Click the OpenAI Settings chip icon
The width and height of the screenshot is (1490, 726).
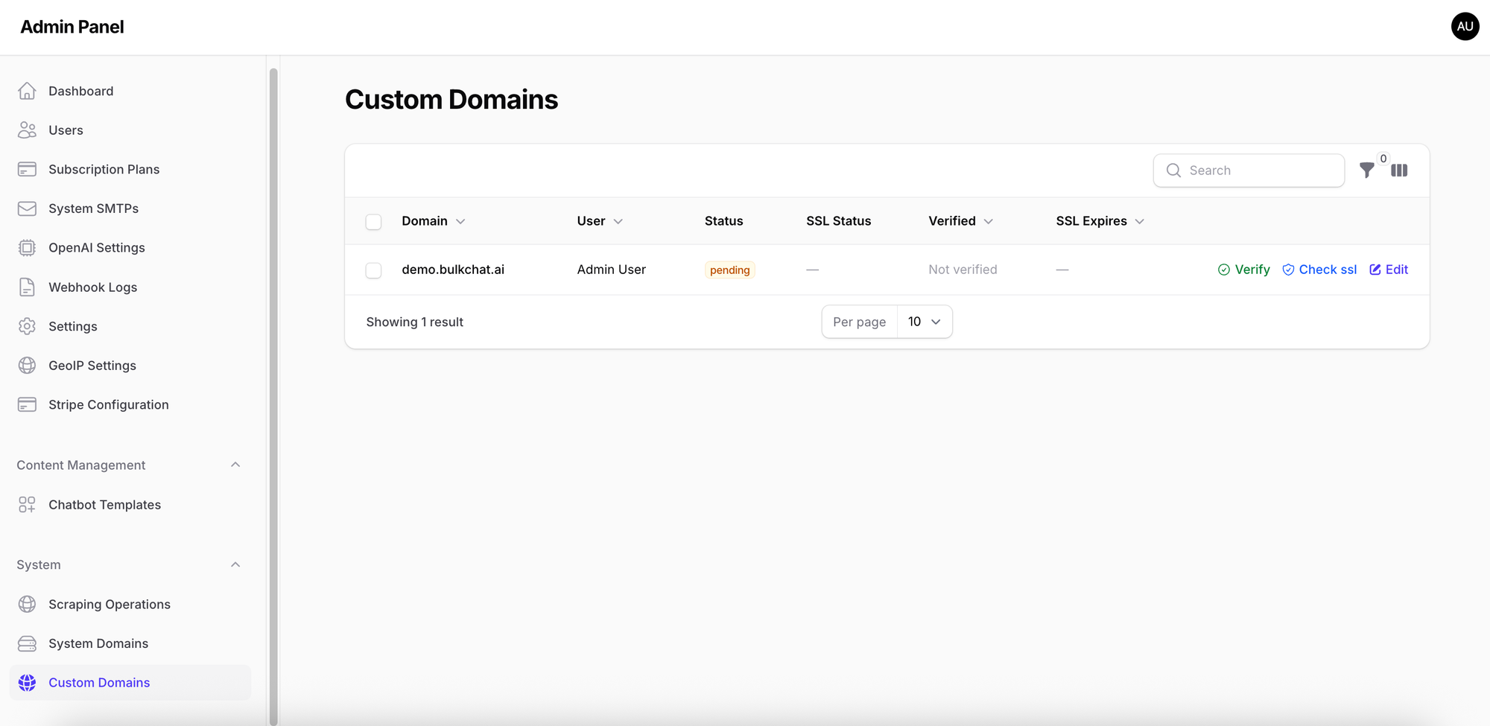(x=27, y=248)
